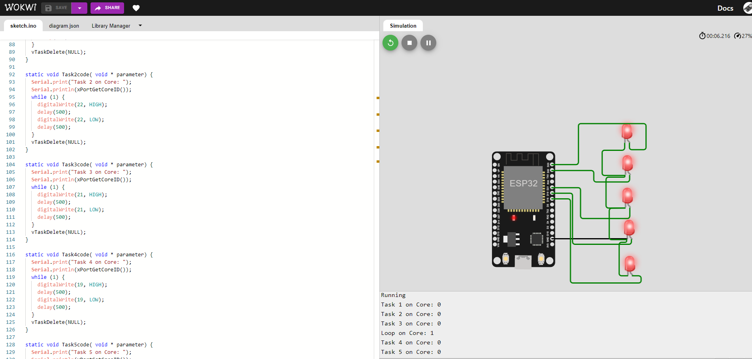752x359 pixels.
Task: Click the simulation timer icon
Action: tap(702, 36)
